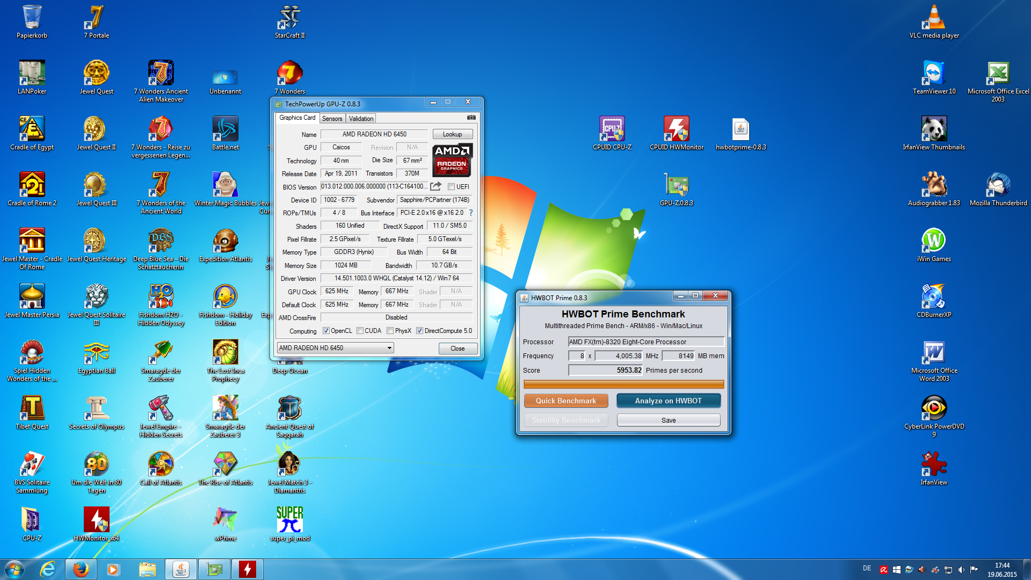Open TeamViewer 10 desktop icon
This screenshot has width=1031, height=580.
click(x=934, y=77)
